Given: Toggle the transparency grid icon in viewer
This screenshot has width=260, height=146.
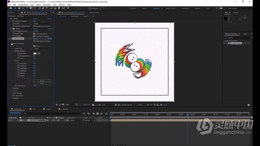Looking at the screenshot, I should tap(119, 105).
